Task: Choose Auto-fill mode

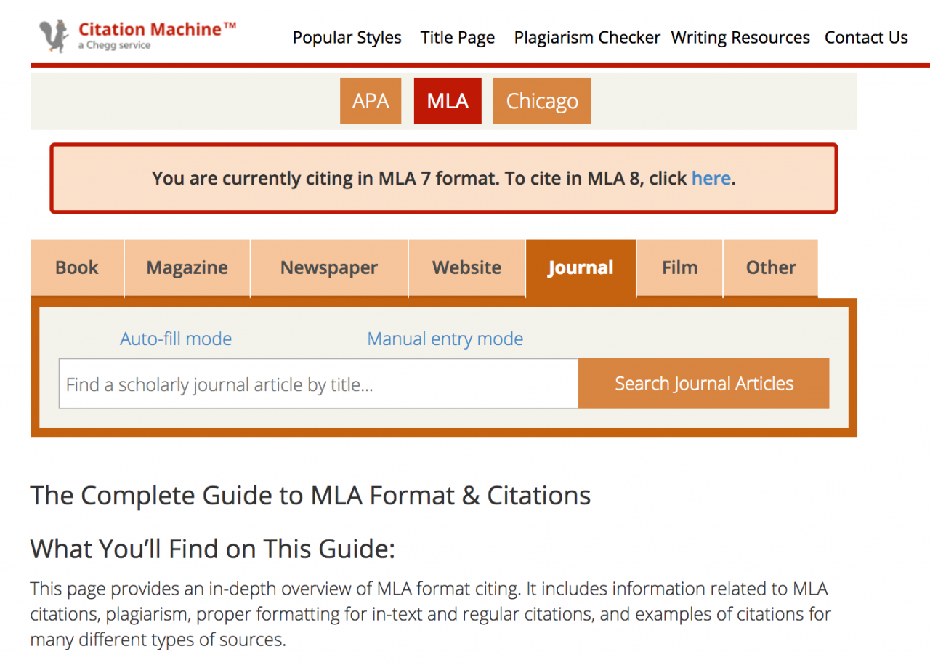Action: [x=176, y=339]
